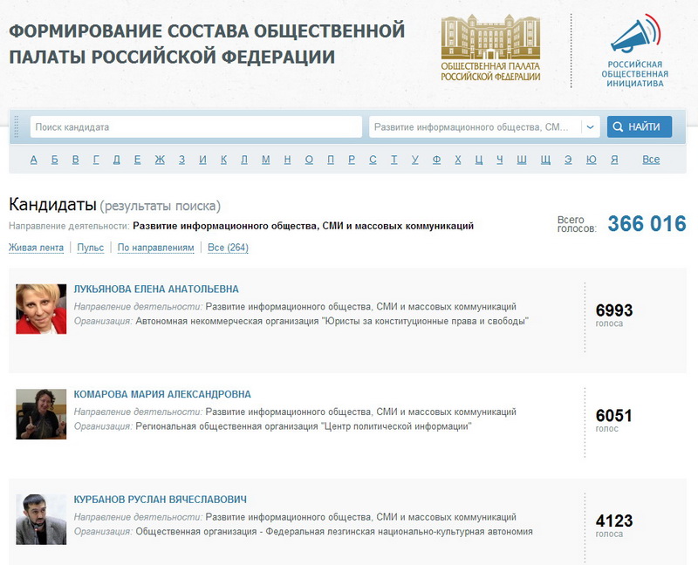Image resolution: width=698 pixels, height=565 pixels.
Task: Click the НАЙТИ search button
Action: click(x=640, y=126)
